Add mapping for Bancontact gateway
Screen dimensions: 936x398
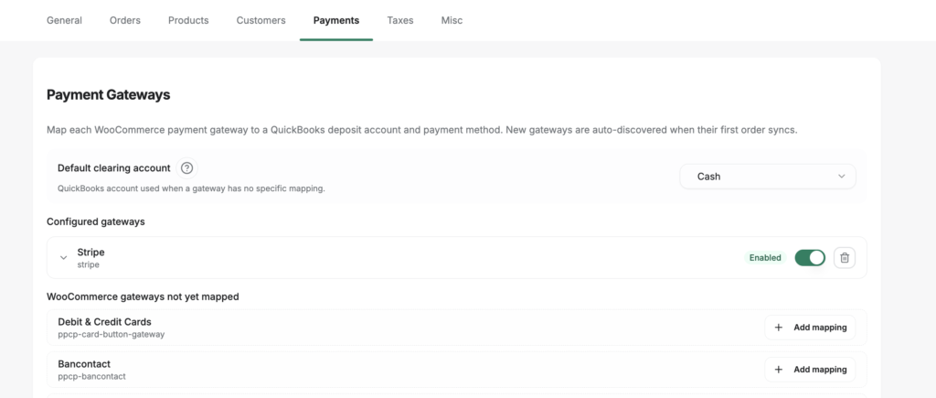coord(810,370)
